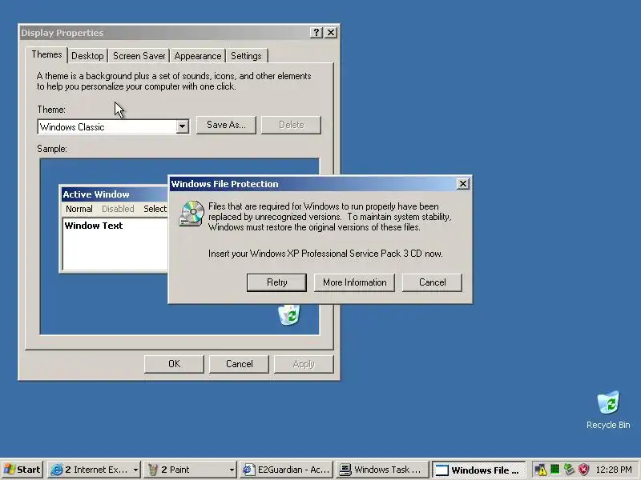Viewport: 641px width, 480px height.
Task: Click the Internet Explorer taskbar group
Action: coord(94,470)
